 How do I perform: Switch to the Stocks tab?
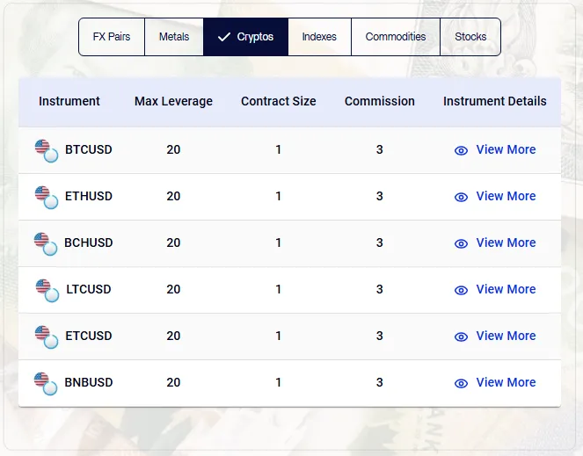470,37
